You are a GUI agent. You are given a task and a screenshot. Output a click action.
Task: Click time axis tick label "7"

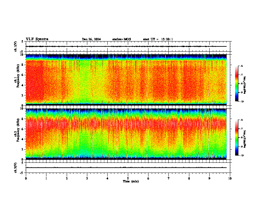point(169,178)
